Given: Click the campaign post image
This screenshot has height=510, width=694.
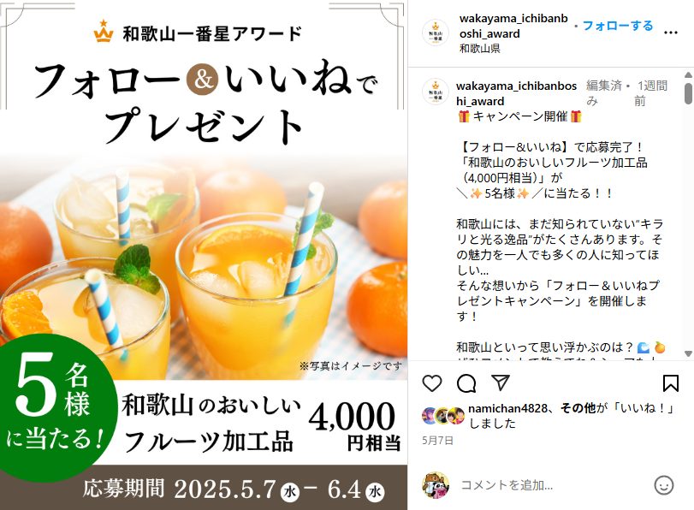Looking at the screenshot, I should [204, 255].
